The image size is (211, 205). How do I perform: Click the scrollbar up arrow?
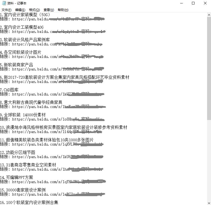[209, 15]
